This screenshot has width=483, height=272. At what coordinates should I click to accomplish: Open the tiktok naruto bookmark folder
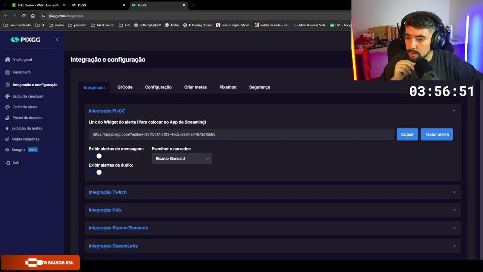pos(103,25)
